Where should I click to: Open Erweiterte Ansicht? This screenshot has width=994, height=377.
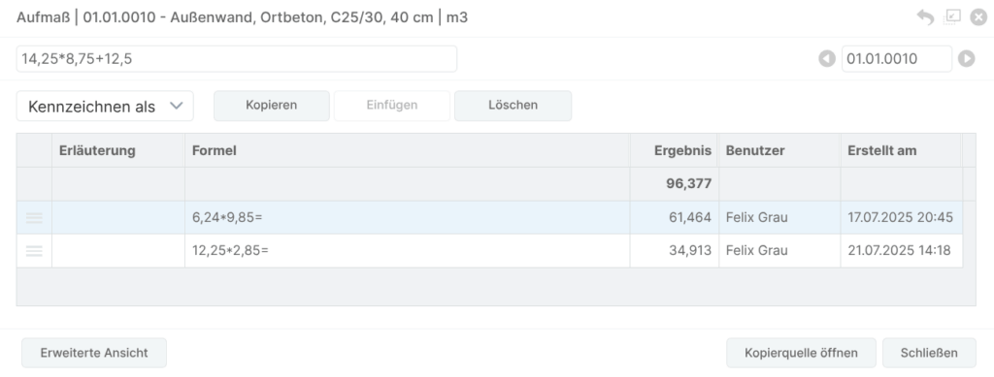coord(94,353)
